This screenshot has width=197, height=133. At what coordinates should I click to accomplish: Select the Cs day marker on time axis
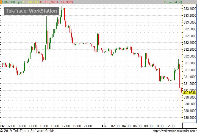[104, 126]
